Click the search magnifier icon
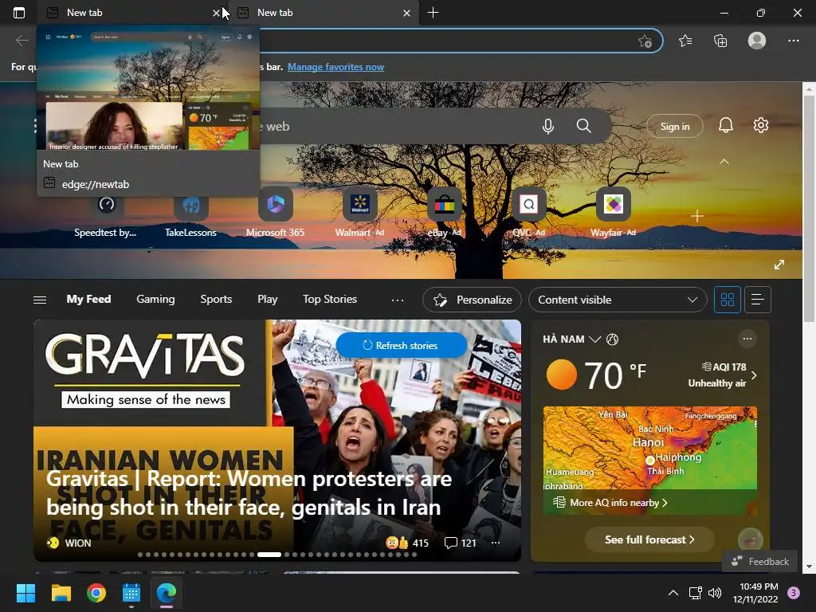Image resolution: width=816 pixels, height=612 pixels. click(584, 126)
